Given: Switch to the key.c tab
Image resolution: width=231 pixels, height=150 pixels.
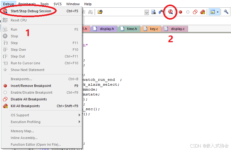Looking at the screenshot, I should coord(151,29).
